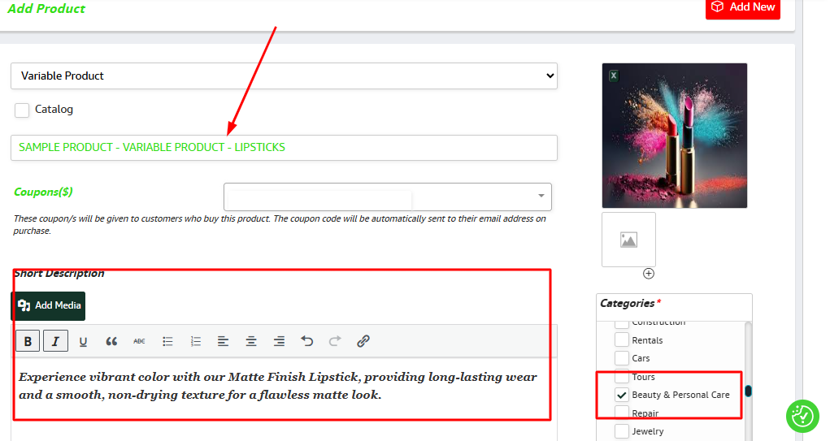Click the Add New button
Viewport: 830px width, 441px height.
point(743,8)
